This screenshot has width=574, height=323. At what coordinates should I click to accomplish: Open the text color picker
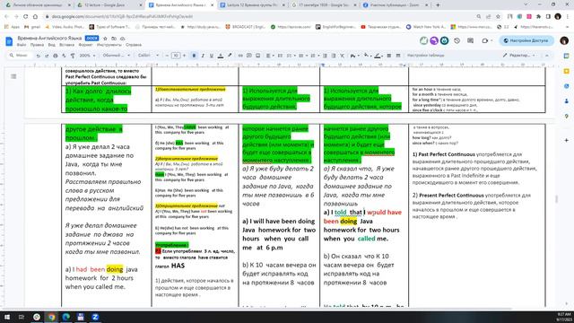click(x=221, y=56)
